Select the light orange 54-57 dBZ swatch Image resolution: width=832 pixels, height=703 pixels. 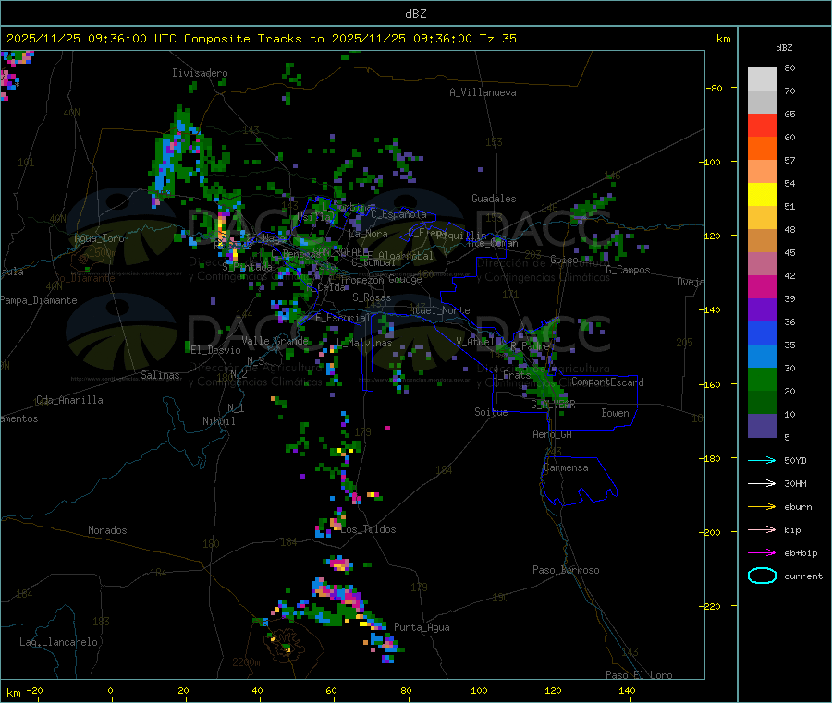(x=762, y=171)
